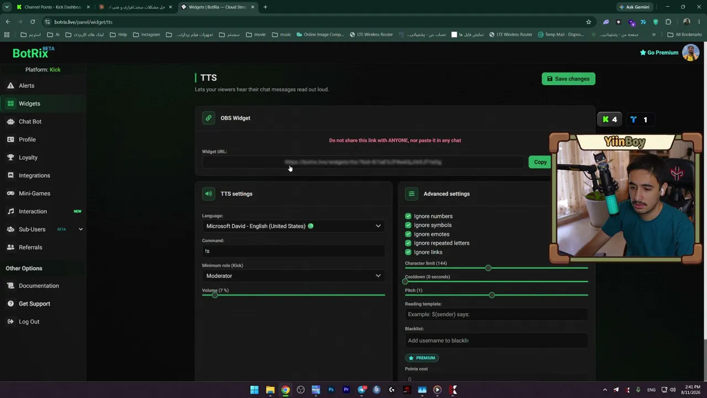
Task: Open Telegram from the taskbar
Action: (361, 390)
